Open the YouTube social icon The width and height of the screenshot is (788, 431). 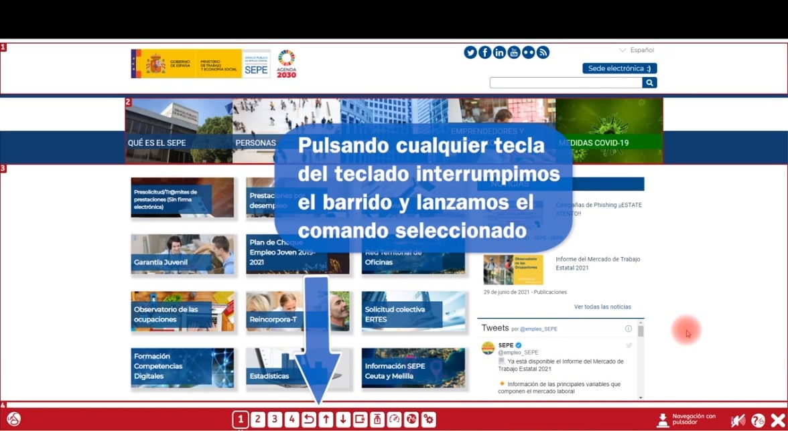(513, 52)
